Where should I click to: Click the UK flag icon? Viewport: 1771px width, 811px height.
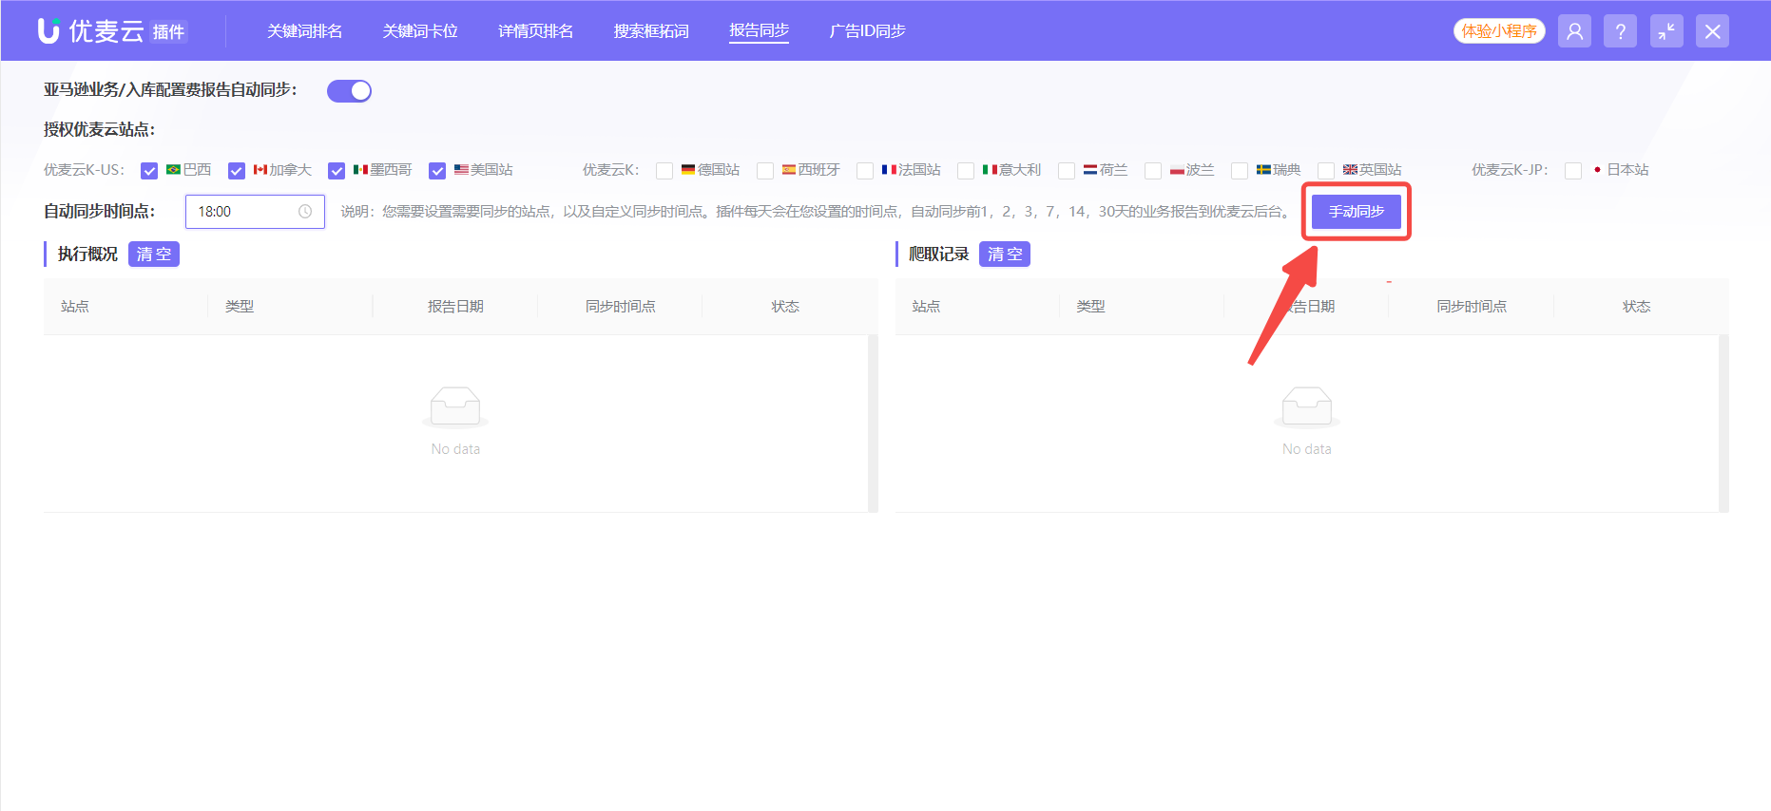(x=1350, y=170)
